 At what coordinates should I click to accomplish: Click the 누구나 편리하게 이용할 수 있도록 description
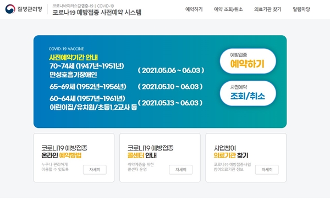coord(55,167)
